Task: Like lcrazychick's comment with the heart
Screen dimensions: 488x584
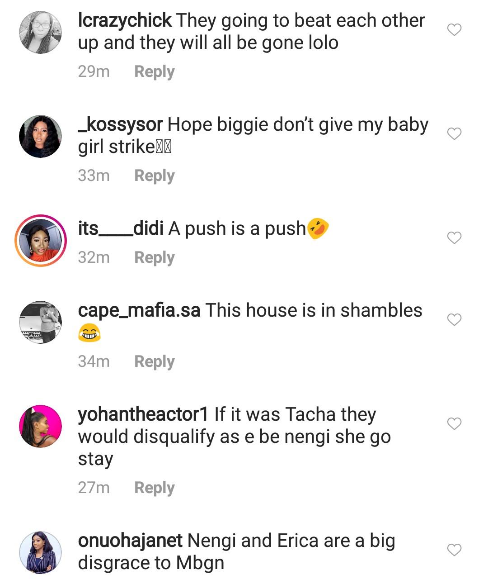Action: click(x=454, y=30)
